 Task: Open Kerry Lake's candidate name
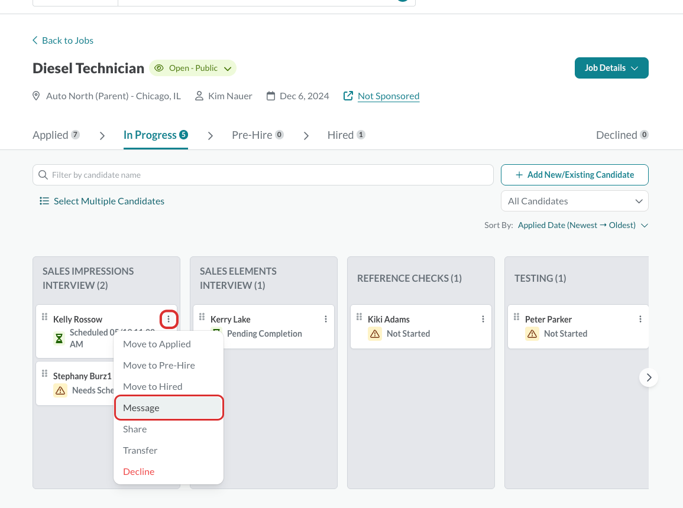[231, 319]
